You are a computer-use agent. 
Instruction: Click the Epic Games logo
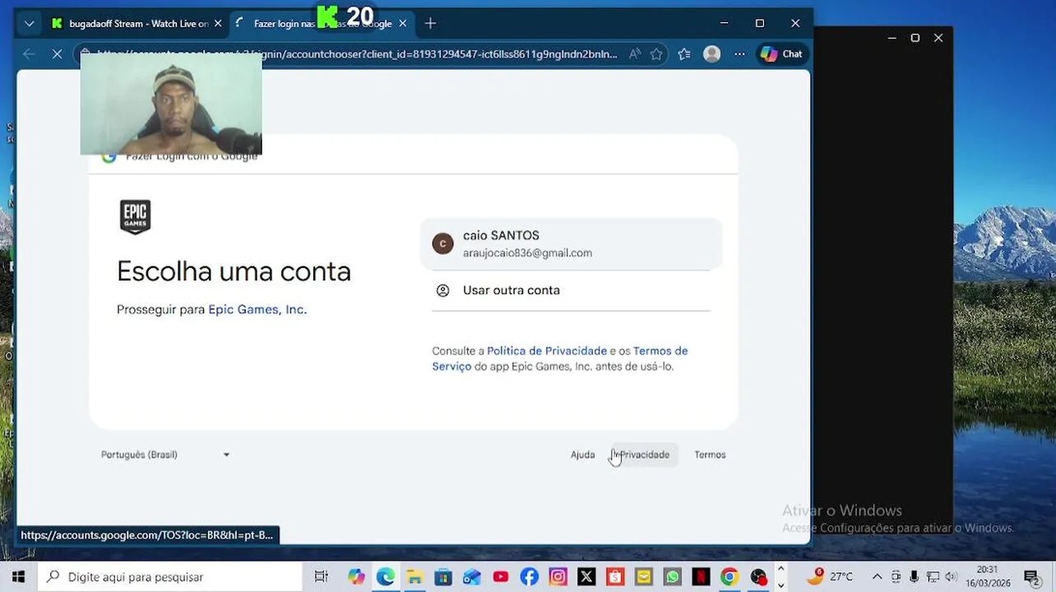136,217
